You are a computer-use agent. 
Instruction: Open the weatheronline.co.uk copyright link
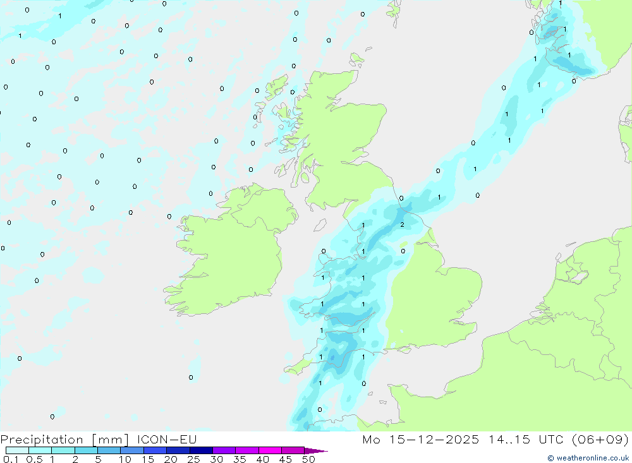(x=588, y=458)
